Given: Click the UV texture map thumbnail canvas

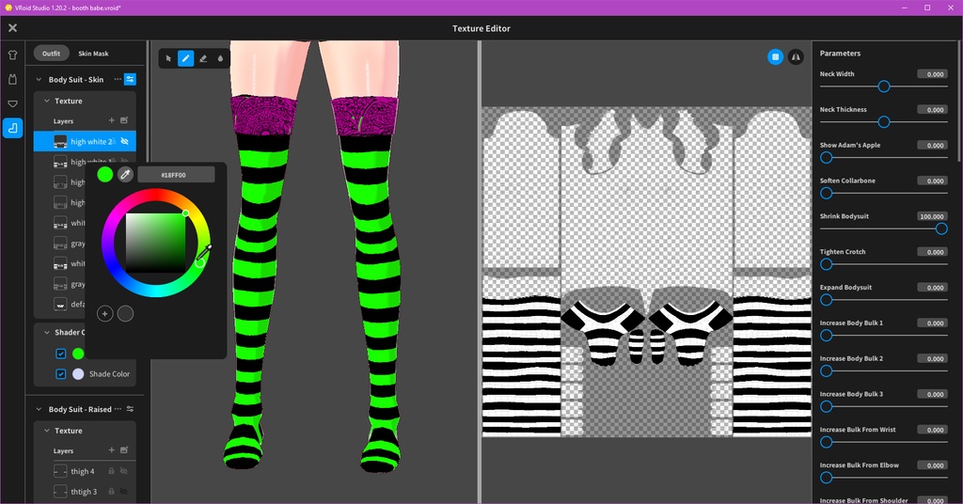Looking at the screenshot, I should click(x=646, y=272).
